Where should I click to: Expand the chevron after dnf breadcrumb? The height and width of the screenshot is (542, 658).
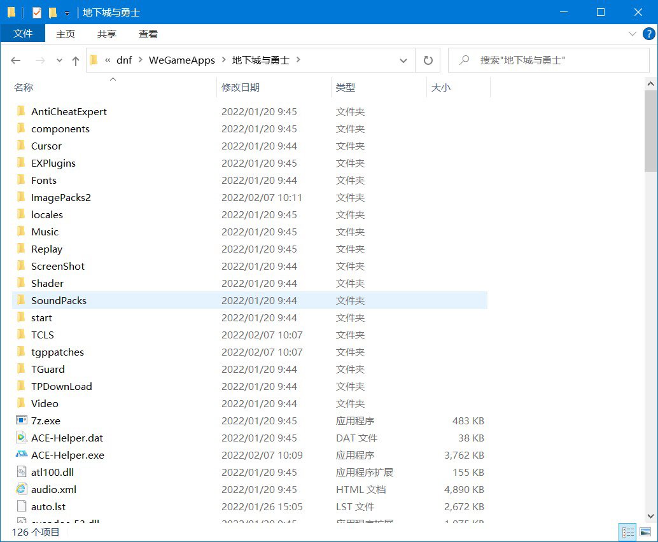(x=141, y=60)
